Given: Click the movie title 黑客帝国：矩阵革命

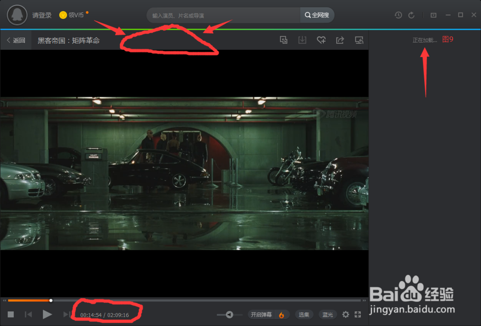Looking at the screenshot, I should coord(69,40).
